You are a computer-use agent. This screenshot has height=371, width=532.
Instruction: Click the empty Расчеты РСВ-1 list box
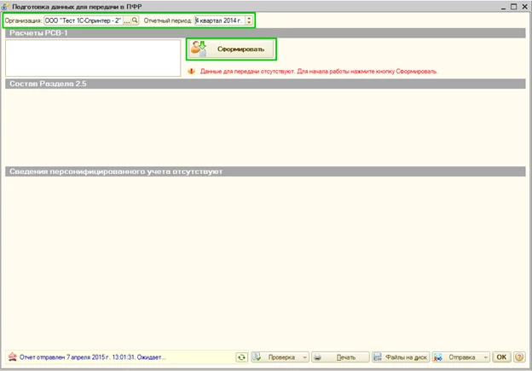tap(92, 58)
